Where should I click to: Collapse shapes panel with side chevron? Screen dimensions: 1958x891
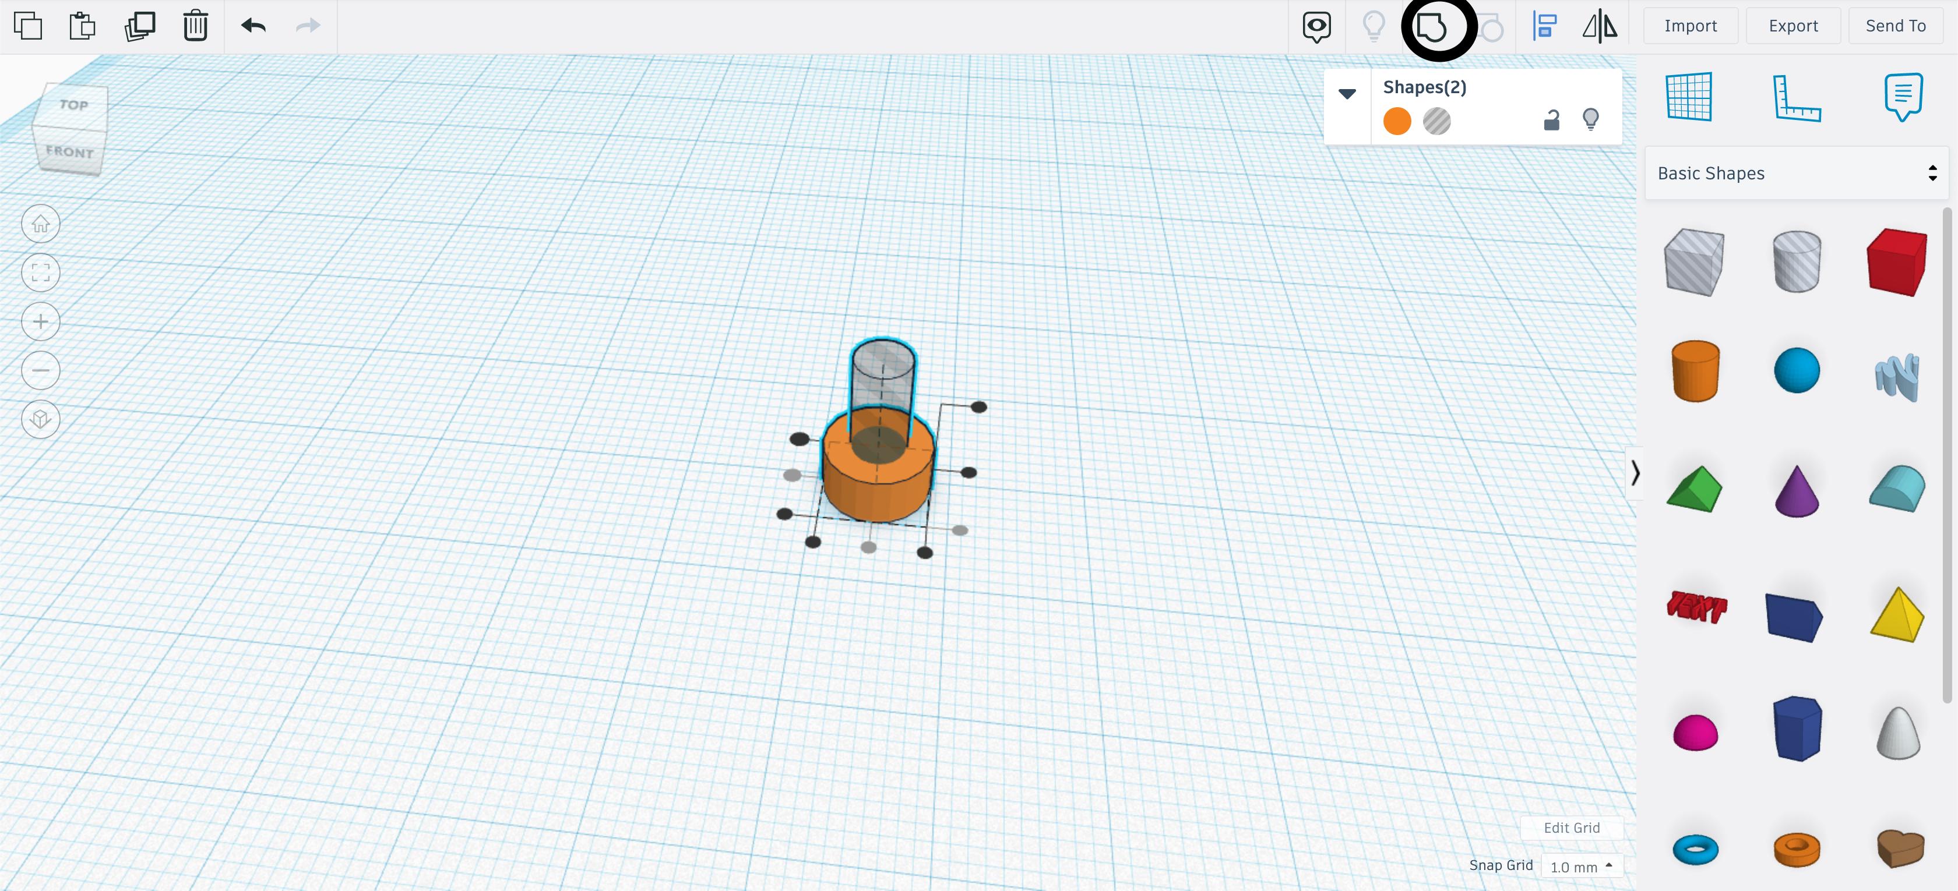[1634, 473]
